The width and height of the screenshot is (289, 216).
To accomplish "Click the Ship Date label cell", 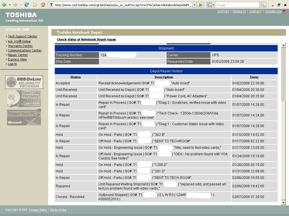I will (x=77, y=62).
